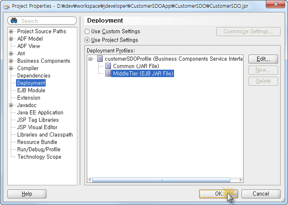This screenshot has width=288, height=205.
Task: Expand the Javadoc node
Action: pyautogui.click(x=11, y=105)
